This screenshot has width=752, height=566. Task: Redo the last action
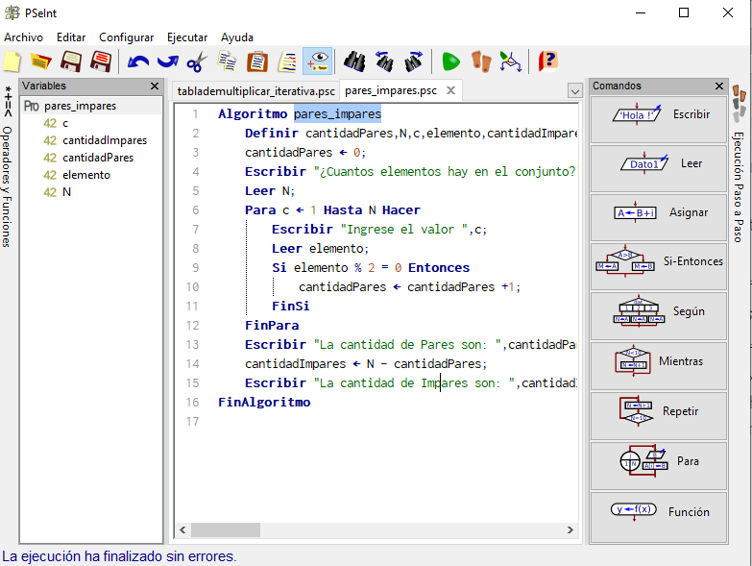[x=168, y=62]
